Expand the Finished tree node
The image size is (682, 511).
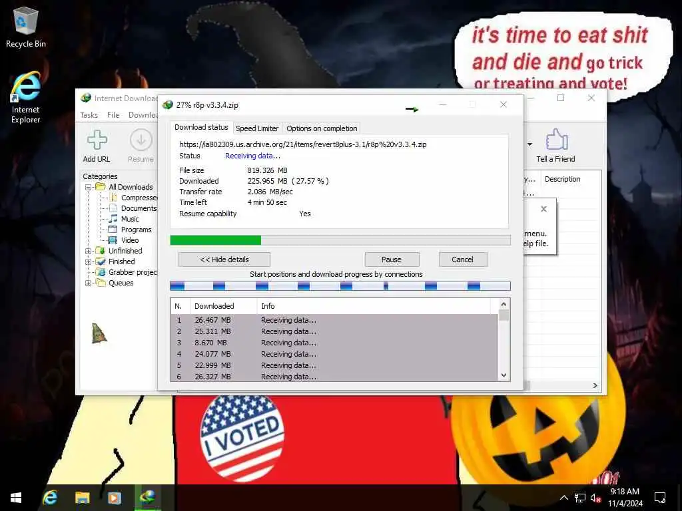tap(89, 261)
